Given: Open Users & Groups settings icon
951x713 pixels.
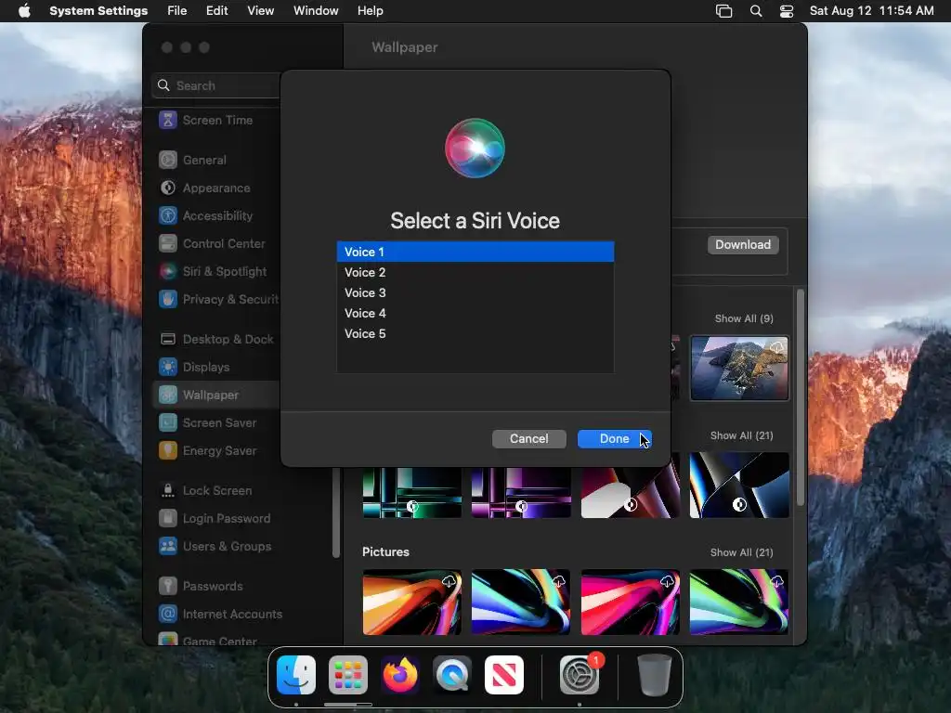Looking at the screenshot, I should pyautogui.click(x=168, y=547).
